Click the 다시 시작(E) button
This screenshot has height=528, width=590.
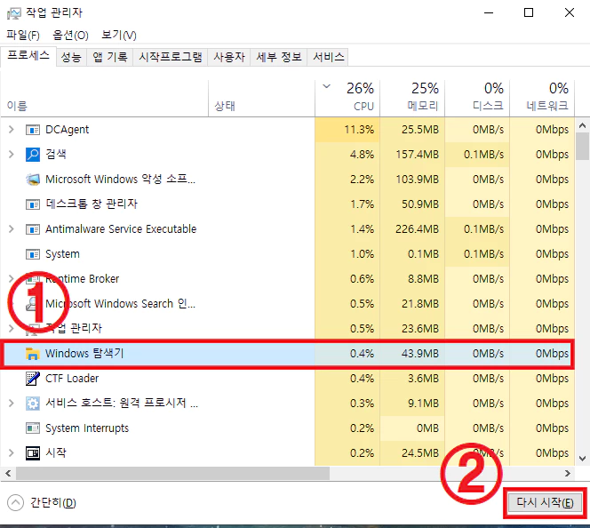[546, 503]
